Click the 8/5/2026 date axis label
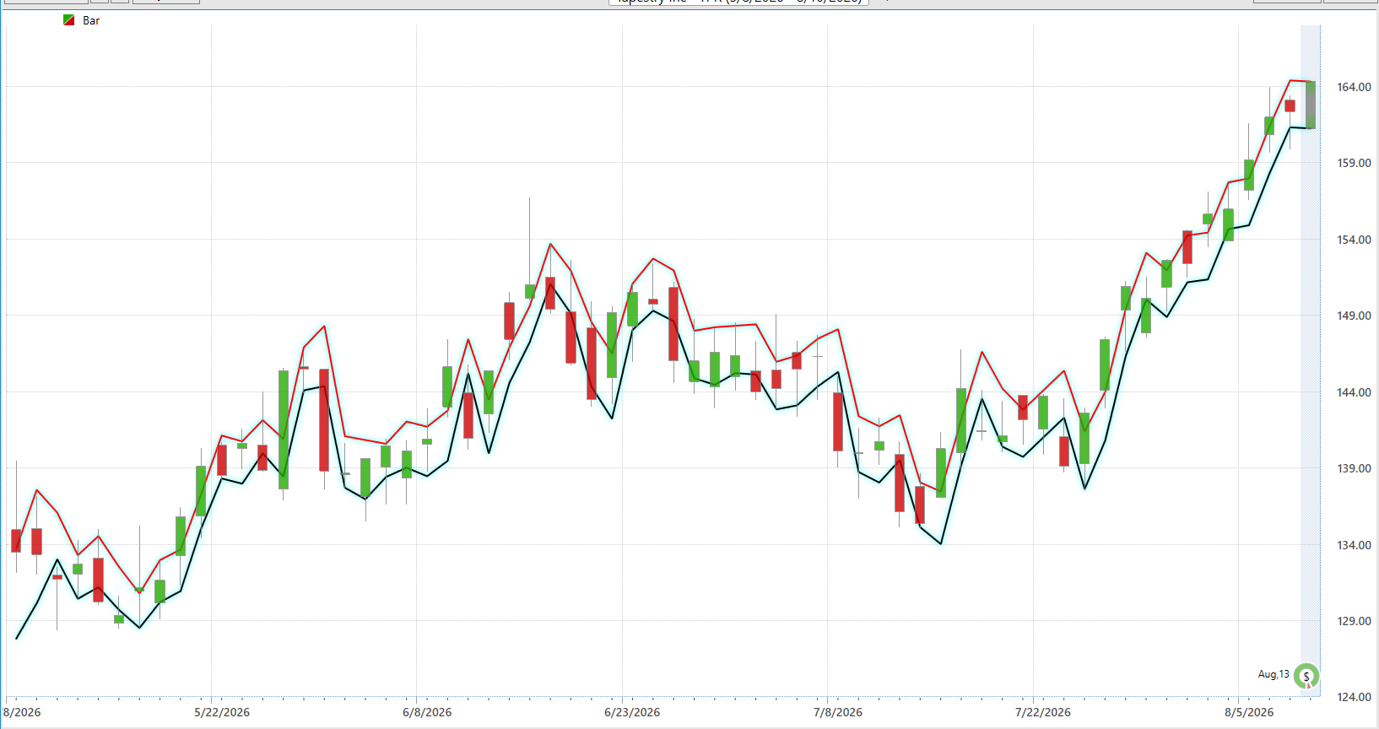 pos(1249,712)
